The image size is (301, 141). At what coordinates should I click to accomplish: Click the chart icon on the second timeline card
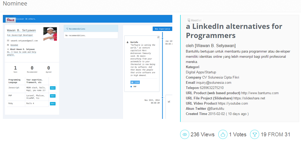click(x=169, y=102)
